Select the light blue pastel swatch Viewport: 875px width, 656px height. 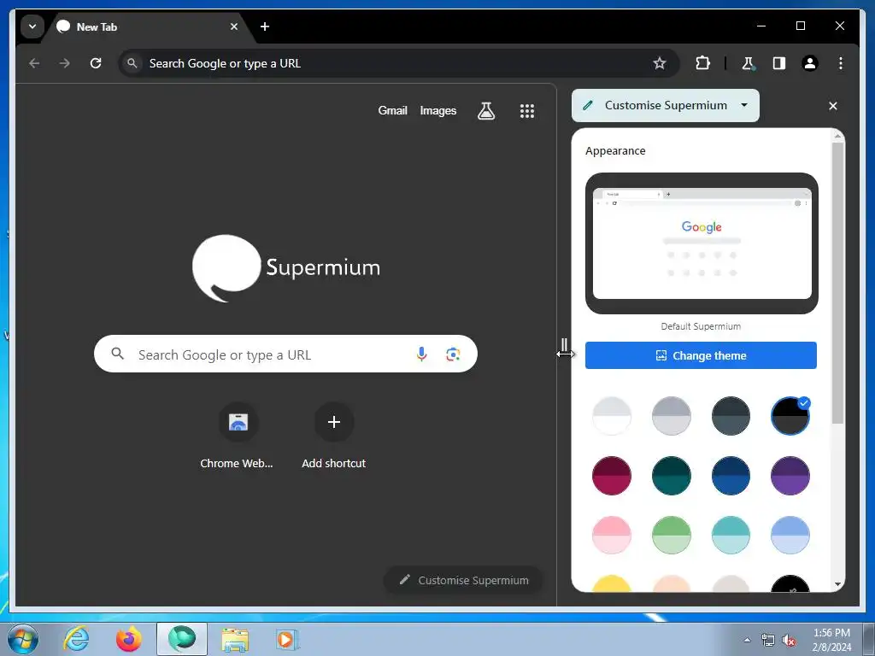[x=790, y=536]
